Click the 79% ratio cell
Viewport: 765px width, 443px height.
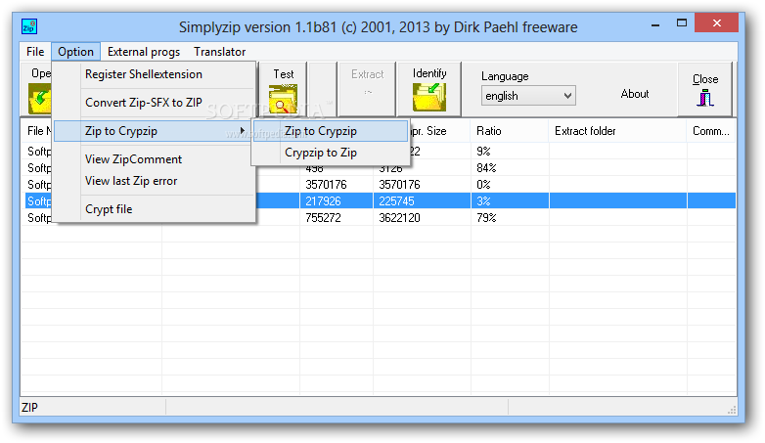486,218
